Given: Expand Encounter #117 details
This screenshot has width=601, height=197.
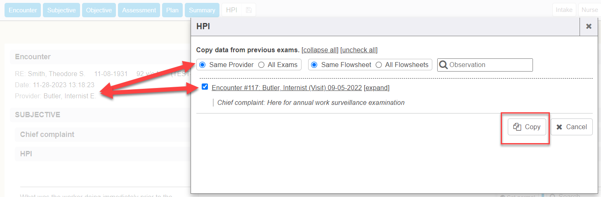Looking at the screenshot, I should click(377, 88).
